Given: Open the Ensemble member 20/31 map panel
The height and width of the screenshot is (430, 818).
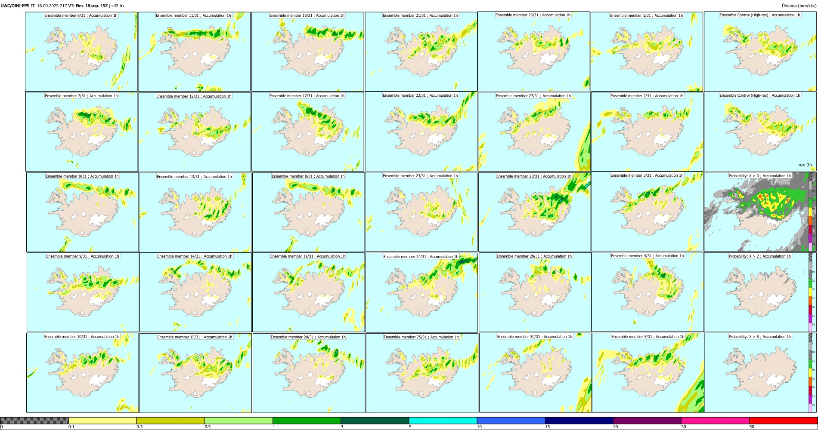Looking at the screenshot, I should click(x=309, y=373).
